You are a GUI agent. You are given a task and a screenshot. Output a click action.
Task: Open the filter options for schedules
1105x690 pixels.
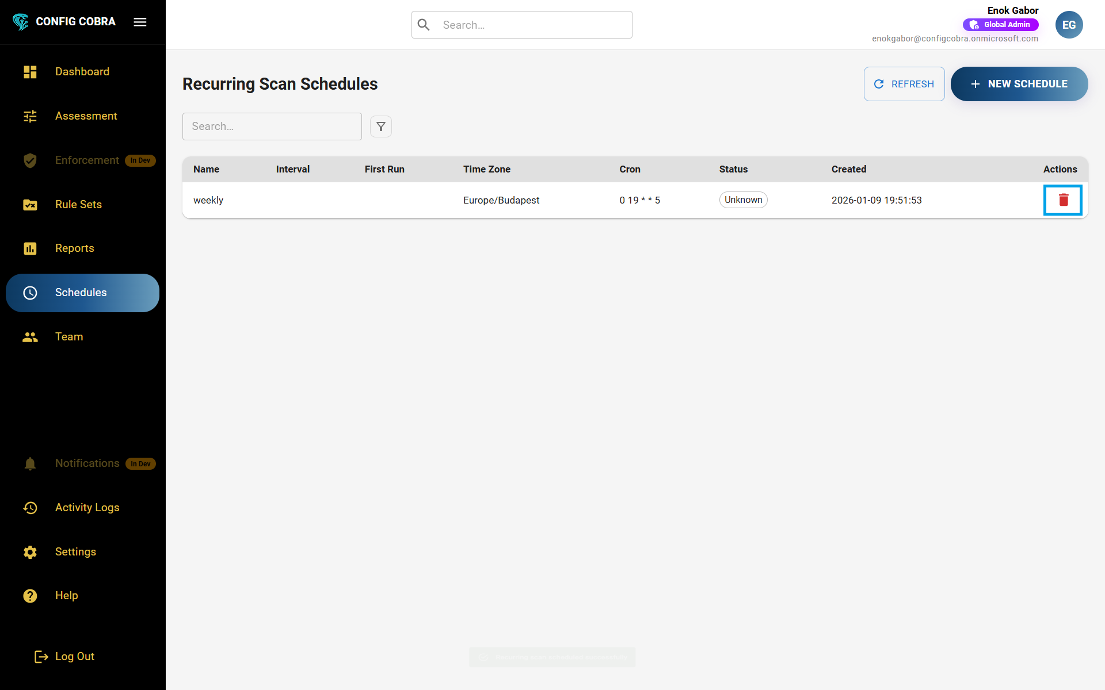click(380, 126)
